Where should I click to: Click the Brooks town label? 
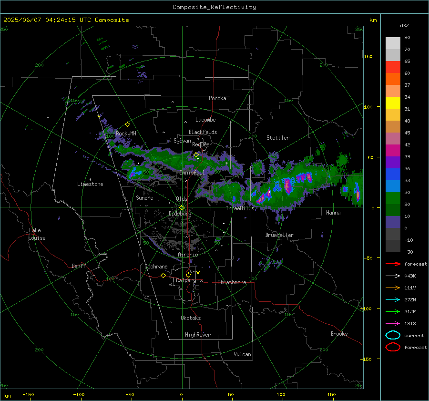point(339,334)
